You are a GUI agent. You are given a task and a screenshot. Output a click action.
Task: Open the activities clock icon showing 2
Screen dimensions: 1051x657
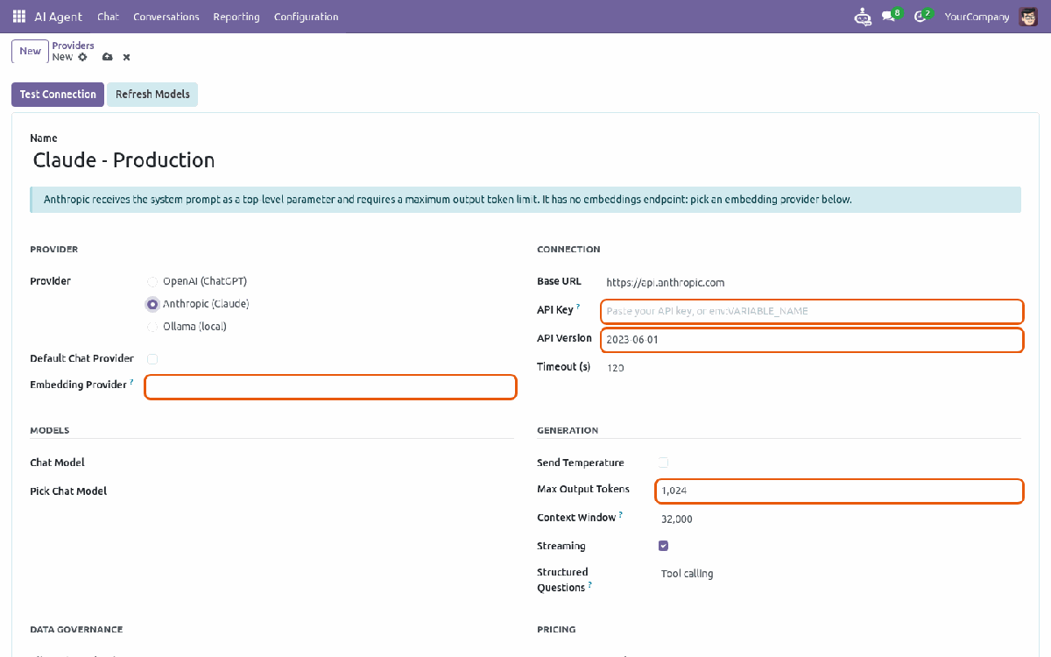point(923,16)
